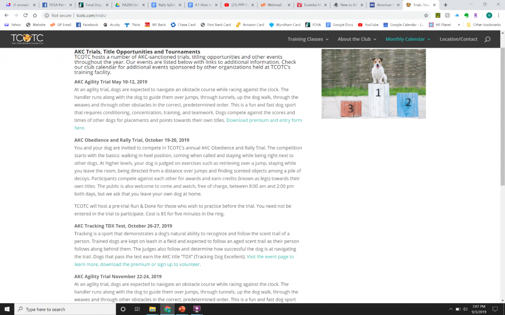Open File Explorer from the taskbar
This screenshot has height=315, width=505.
pyautogui.click(x=152, y=309)
